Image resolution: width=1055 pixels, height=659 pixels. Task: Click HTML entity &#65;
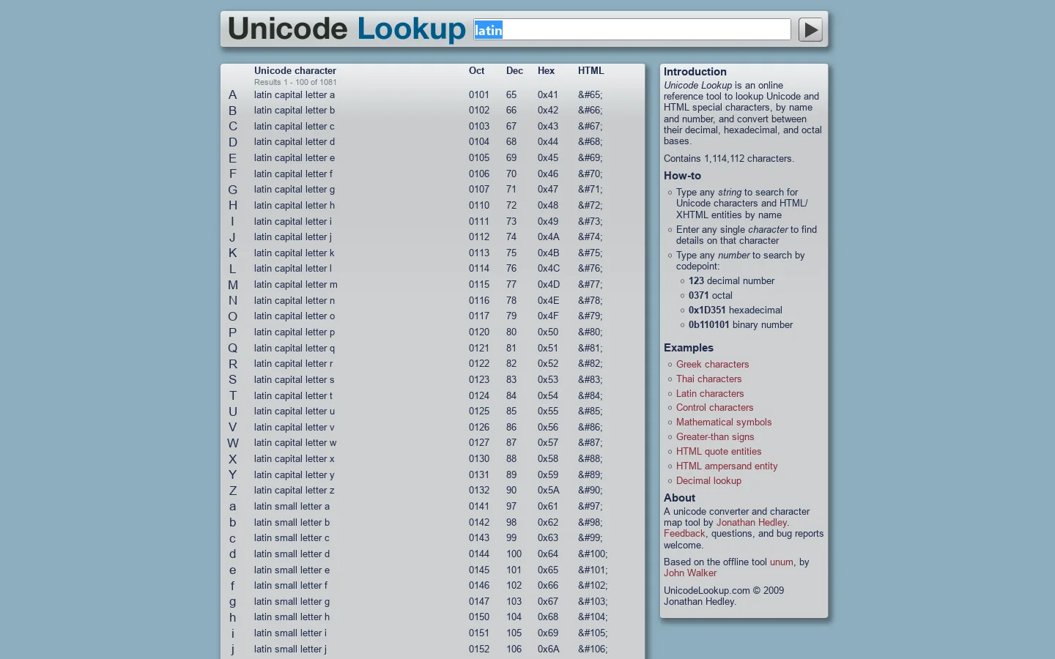[x=591, y=94]
